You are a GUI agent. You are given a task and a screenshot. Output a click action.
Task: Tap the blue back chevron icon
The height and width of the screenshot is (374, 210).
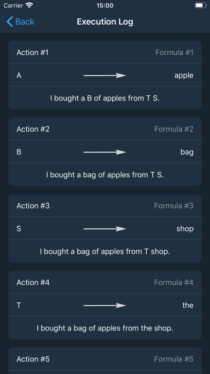point(10,21)
